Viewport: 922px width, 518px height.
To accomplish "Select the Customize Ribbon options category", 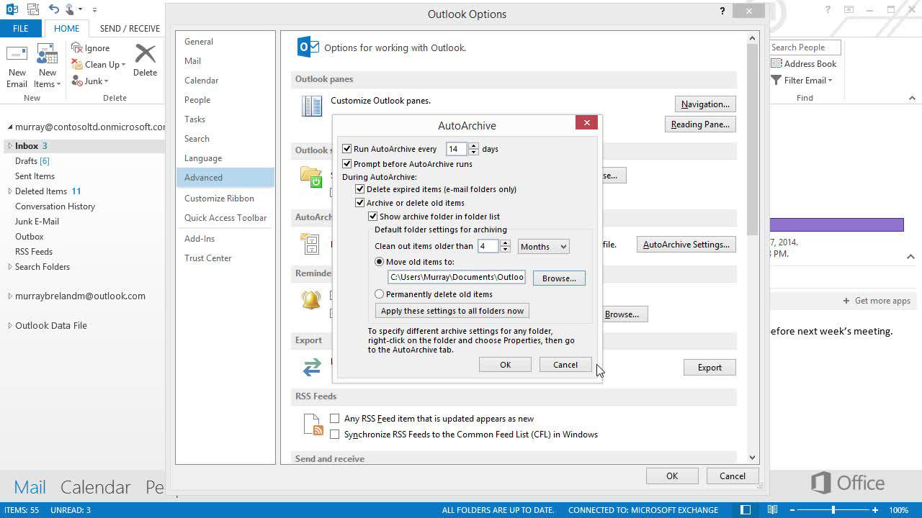I will tap(225, 199).
